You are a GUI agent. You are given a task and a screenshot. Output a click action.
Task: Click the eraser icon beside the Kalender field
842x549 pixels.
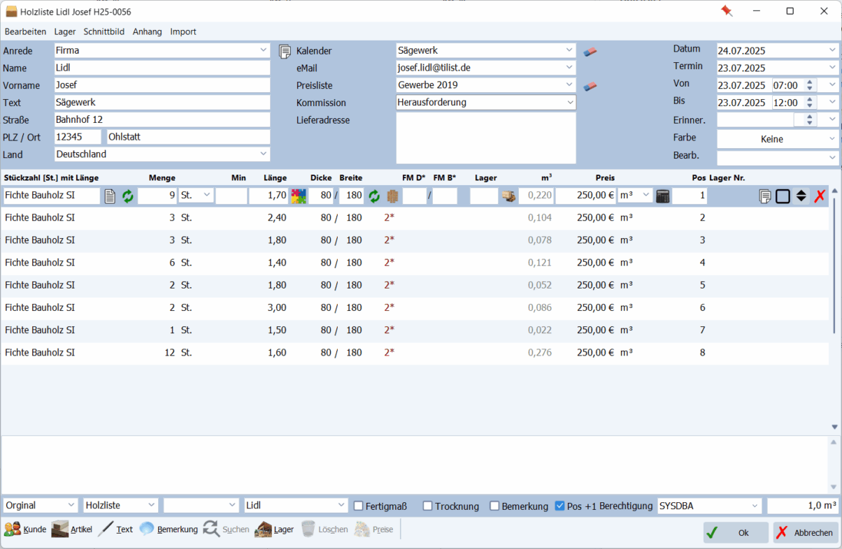590,51
